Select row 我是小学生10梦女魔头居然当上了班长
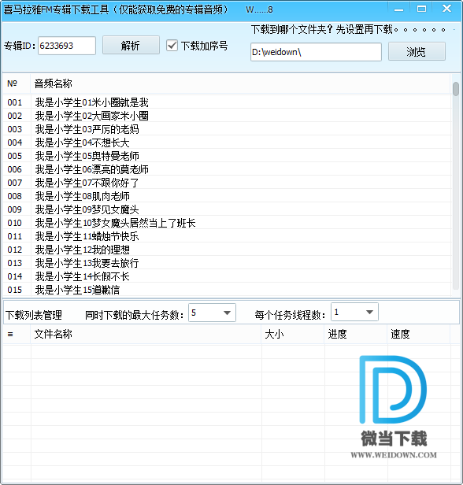Viewport: 463px width, 485px height. (227, 223)
